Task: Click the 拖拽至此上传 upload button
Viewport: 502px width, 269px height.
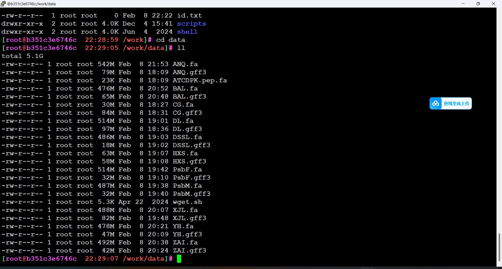Action: [451, 104]
